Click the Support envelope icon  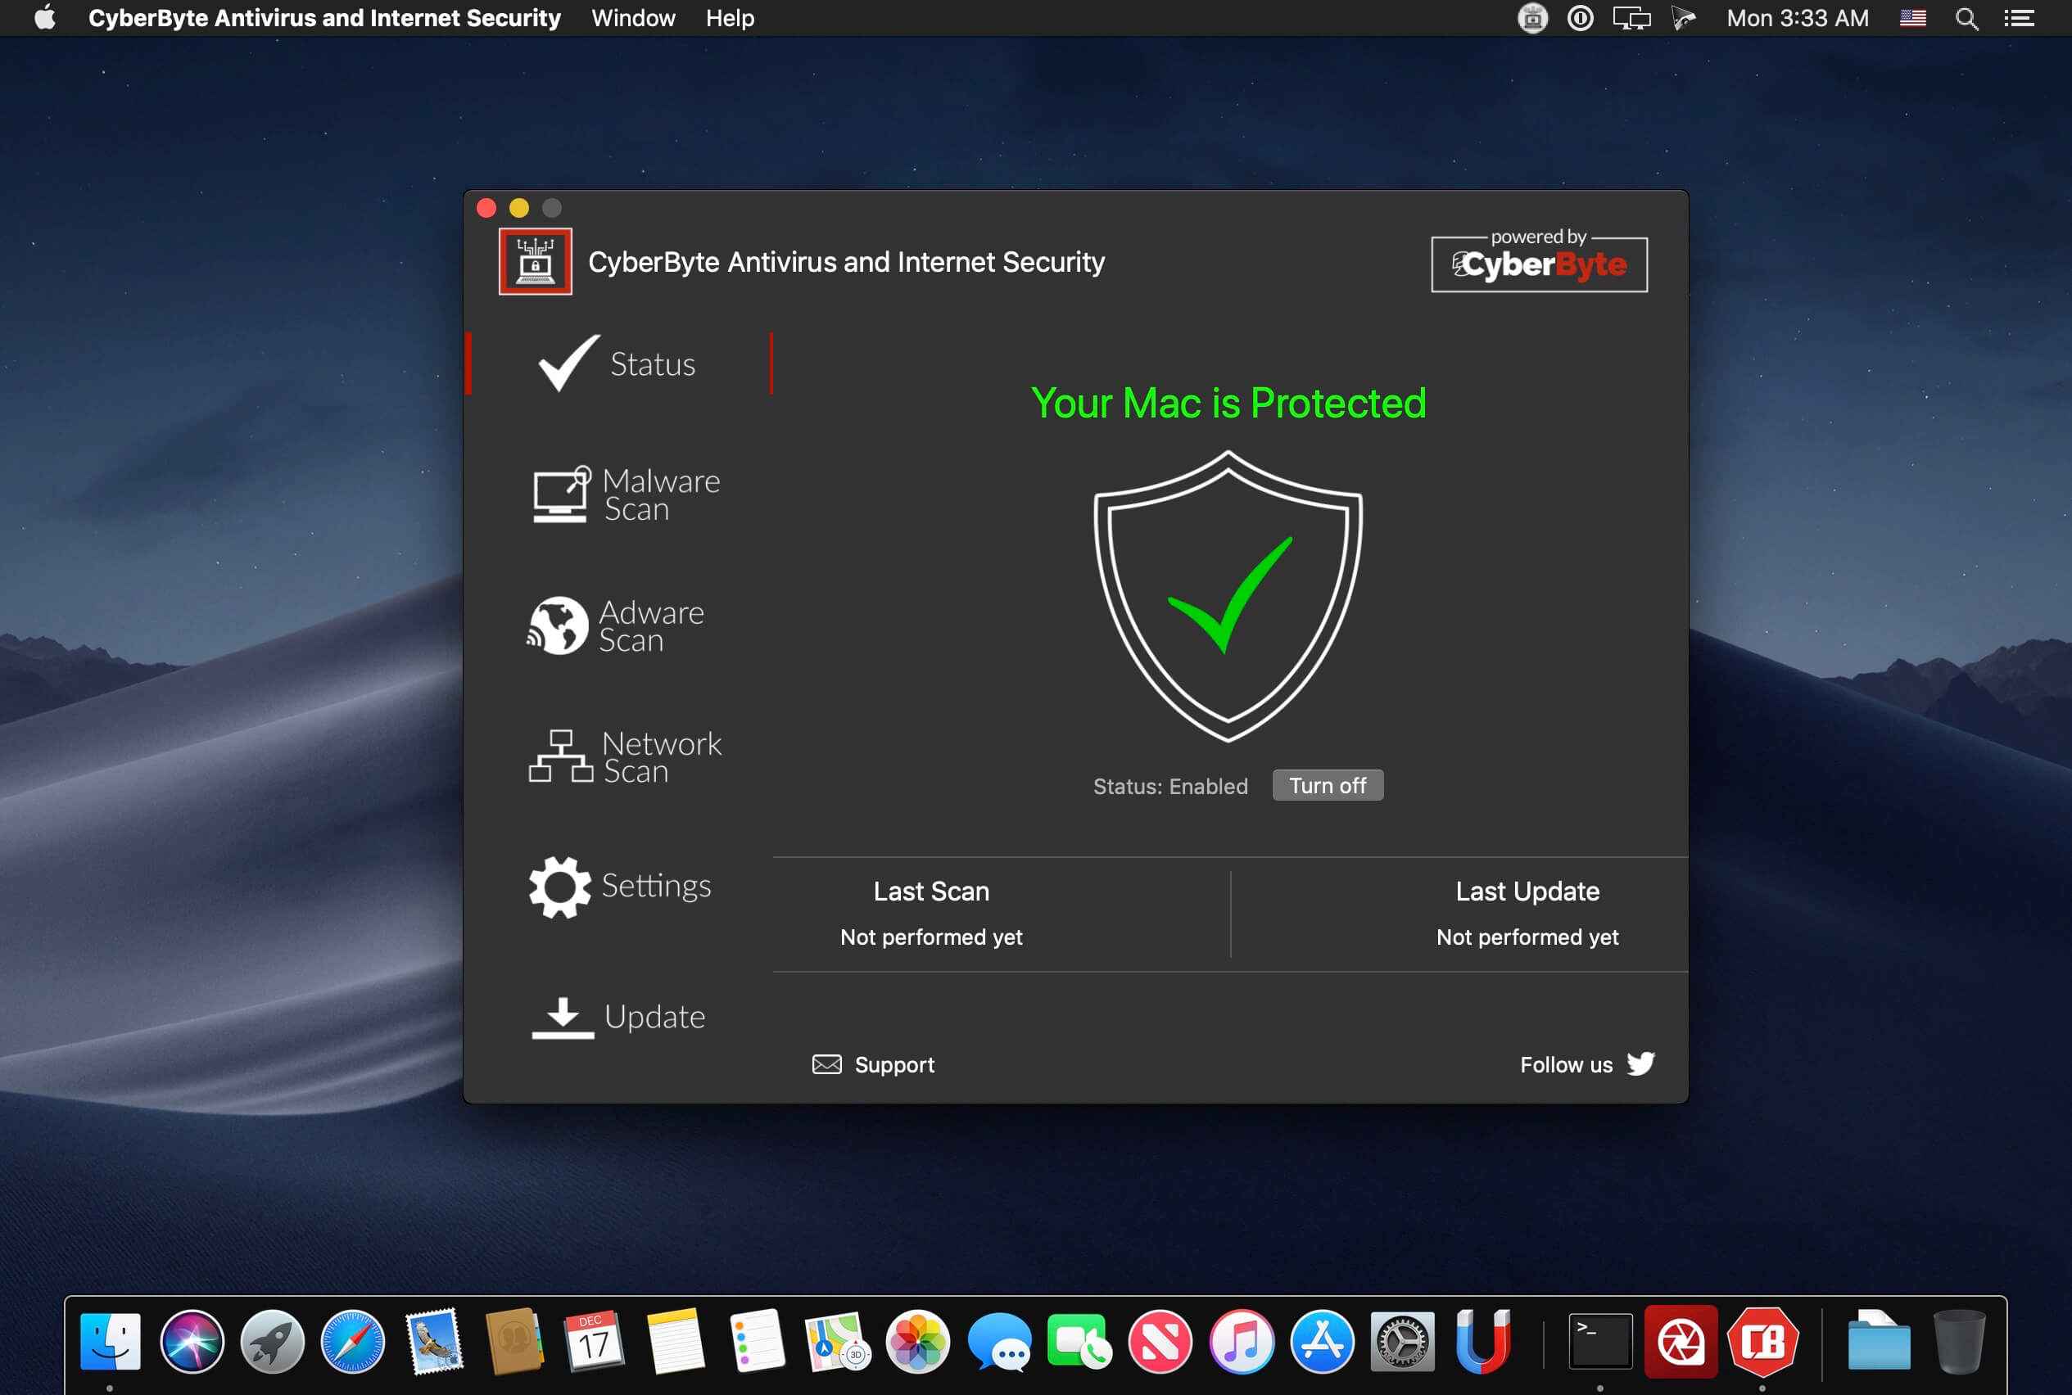pyautogui.click(x=827, y=1064)
